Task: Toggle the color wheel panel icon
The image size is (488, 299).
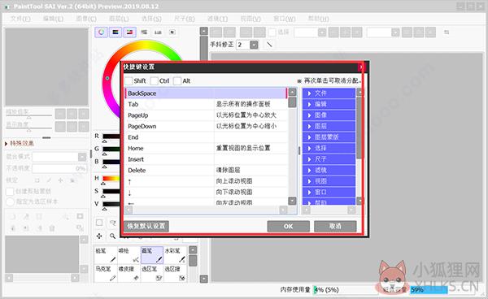Action: (101, 32)
